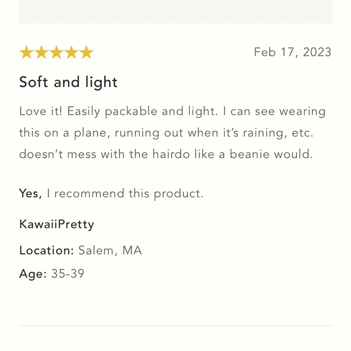Click reviewer name KawaiiPretty
351x351 pixels.
[x=57, y=224]
